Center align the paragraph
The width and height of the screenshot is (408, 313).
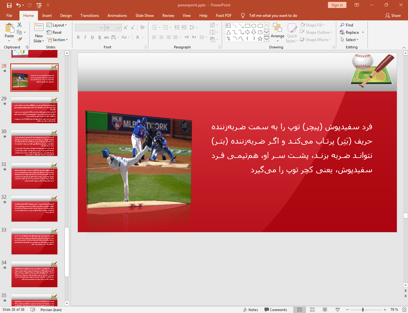[161, 37]
